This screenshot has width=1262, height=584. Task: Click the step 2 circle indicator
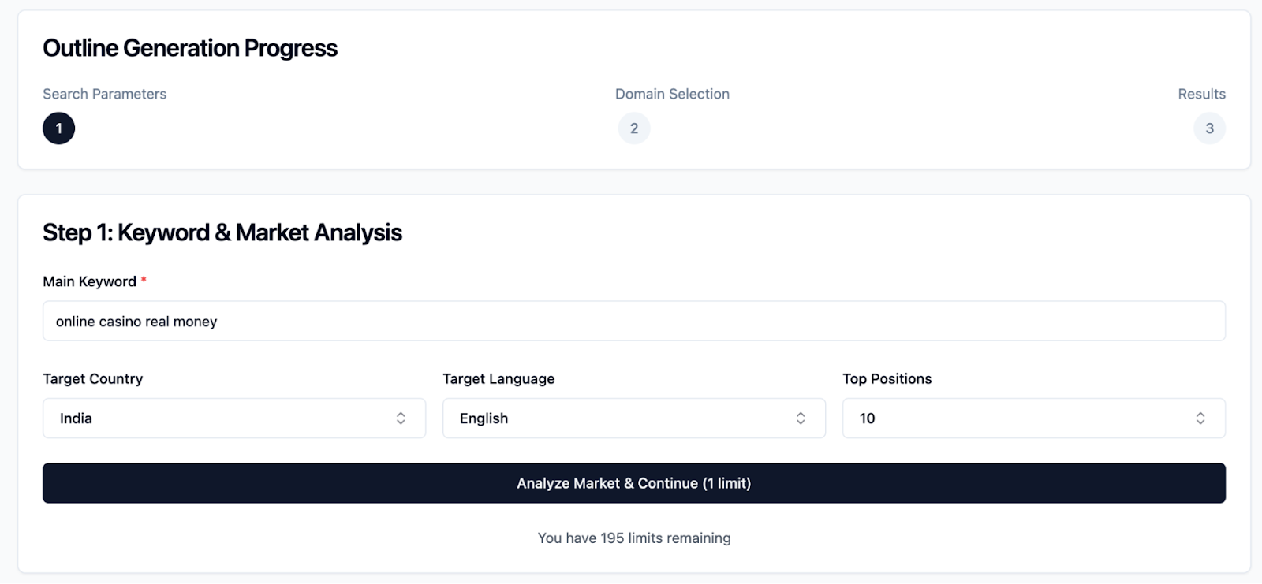(x=634, y=128)
